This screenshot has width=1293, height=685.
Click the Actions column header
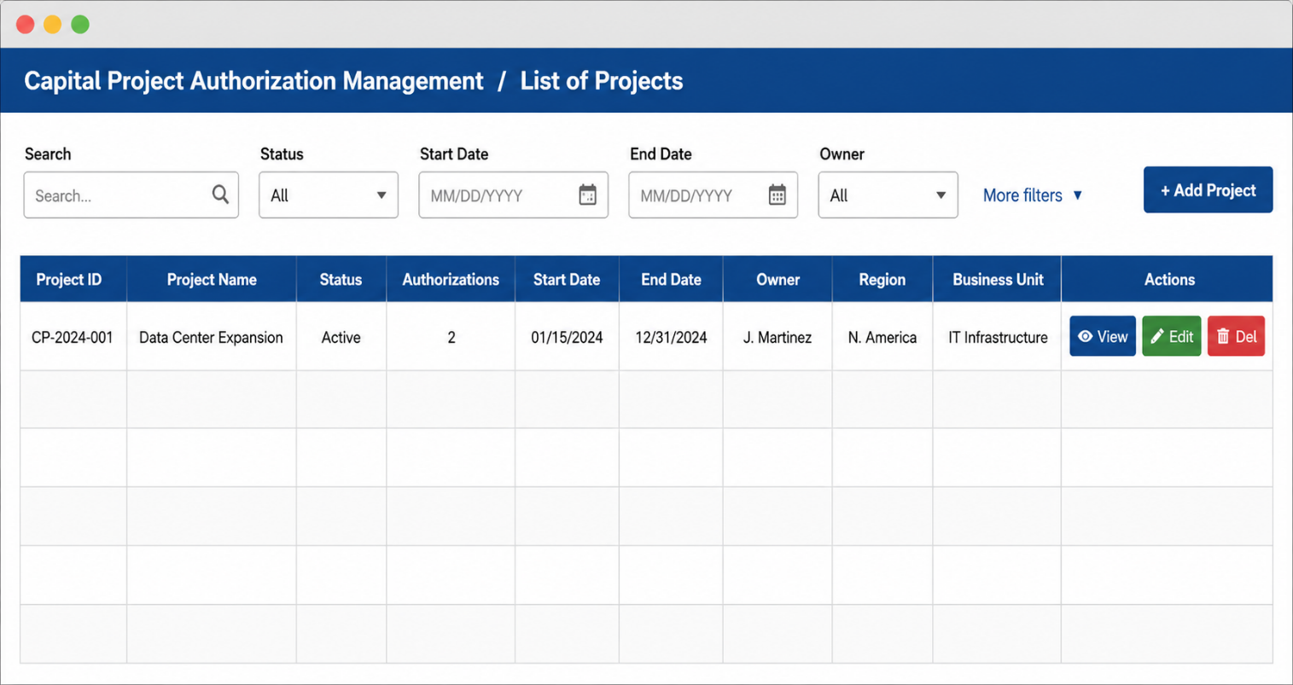1168,279
